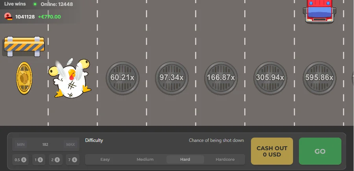354x171 pixels.
Task: Click the bet amount field showing 182
Action: pyautogui.click(x=45, y=144)
